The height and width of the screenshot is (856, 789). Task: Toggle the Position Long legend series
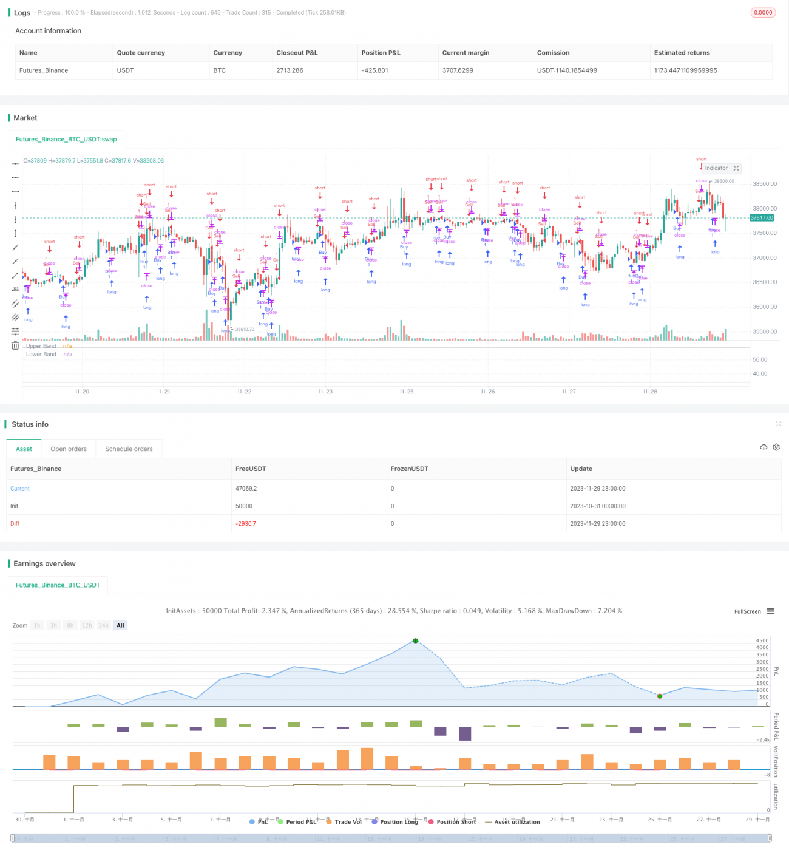pyautogui.click(x=395, y=822)
